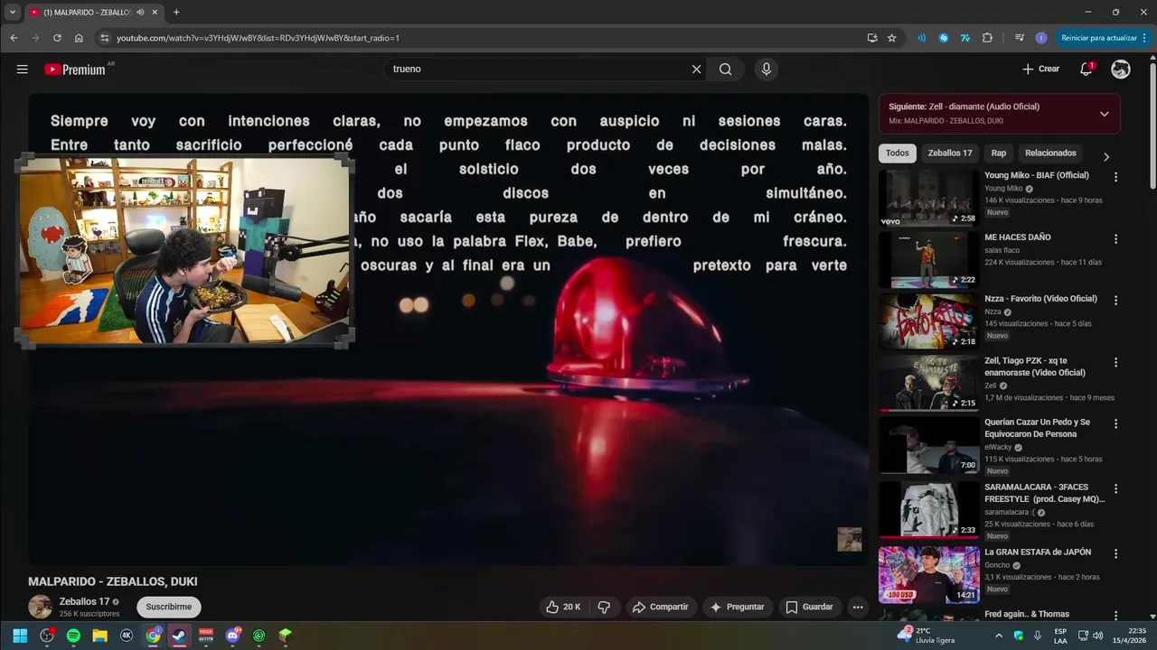Mute the MALPARIDO tab audio
Screen dimensions: 1157x650
(x=140, y=13)
